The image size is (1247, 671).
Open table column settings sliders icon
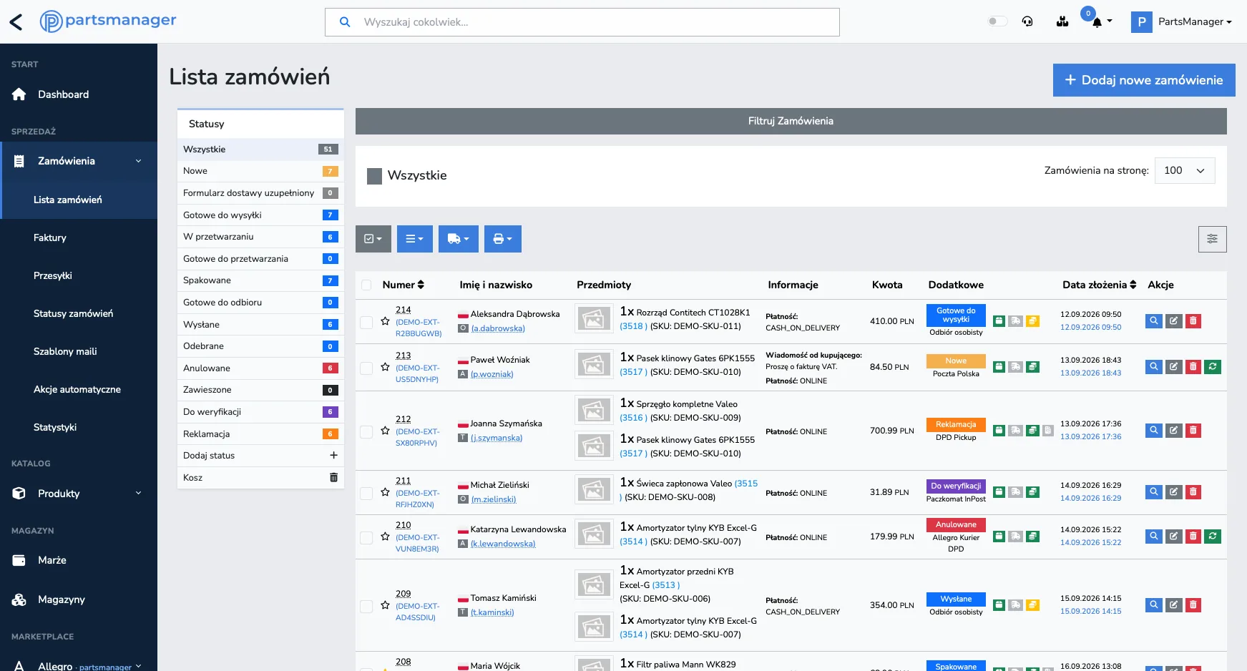(1212, 239)
